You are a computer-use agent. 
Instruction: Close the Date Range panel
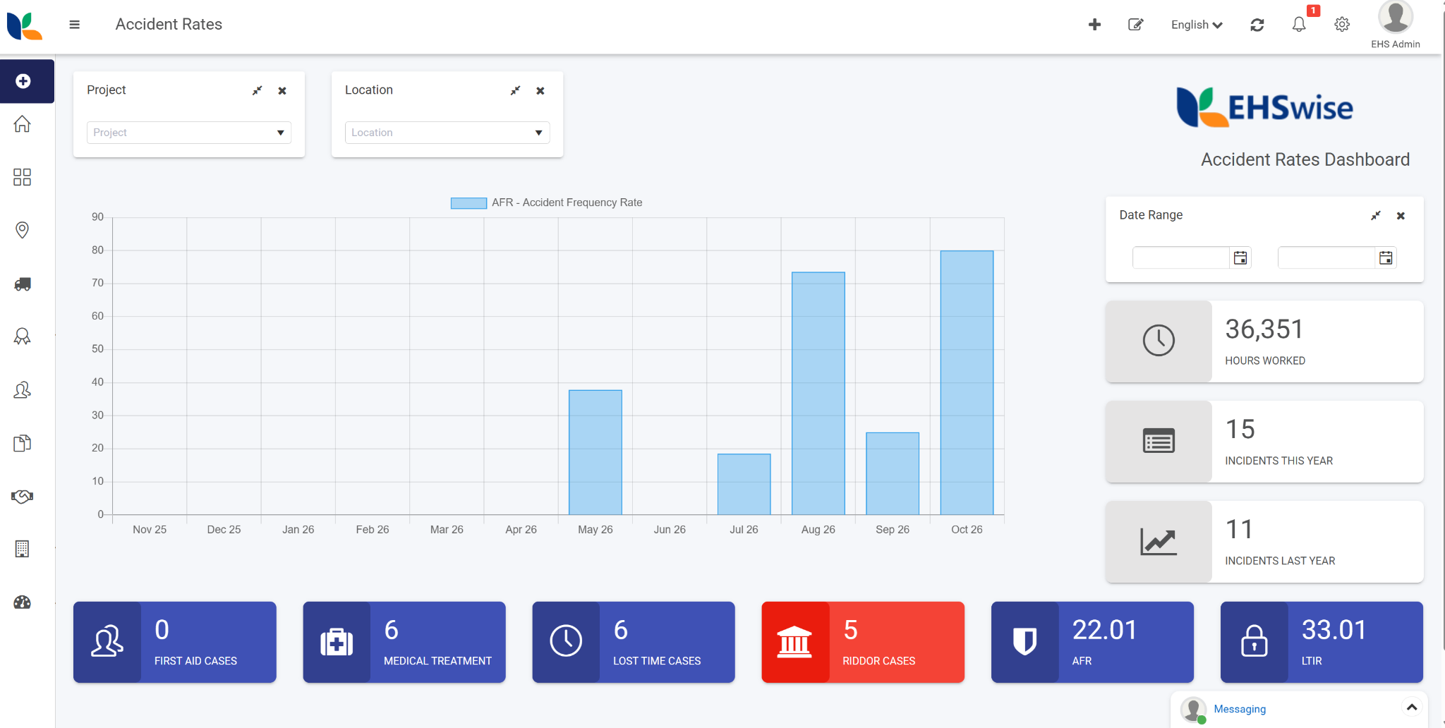click(1401, 215)
